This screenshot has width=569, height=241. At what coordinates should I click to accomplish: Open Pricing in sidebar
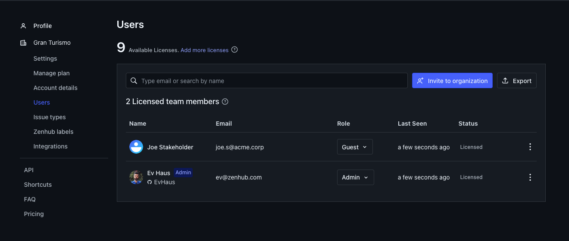34,214
